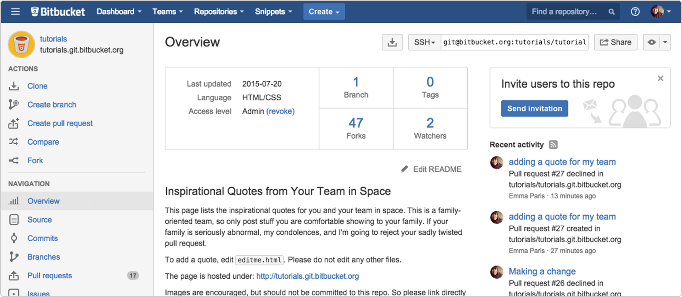Click the download repository icon button

click(x=392, y=42)
